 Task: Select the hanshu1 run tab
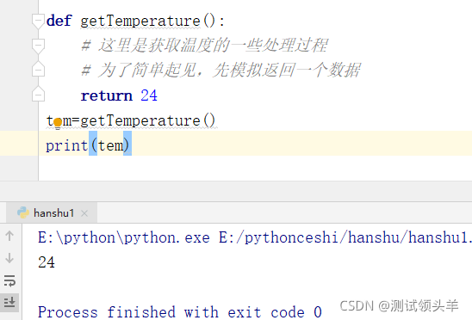pyautogui.click(x=52, y=213)
